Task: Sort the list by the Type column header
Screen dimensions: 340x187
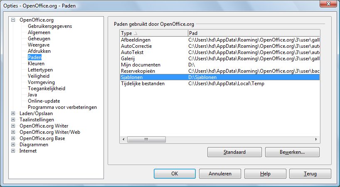Action: tap(154, 33)
